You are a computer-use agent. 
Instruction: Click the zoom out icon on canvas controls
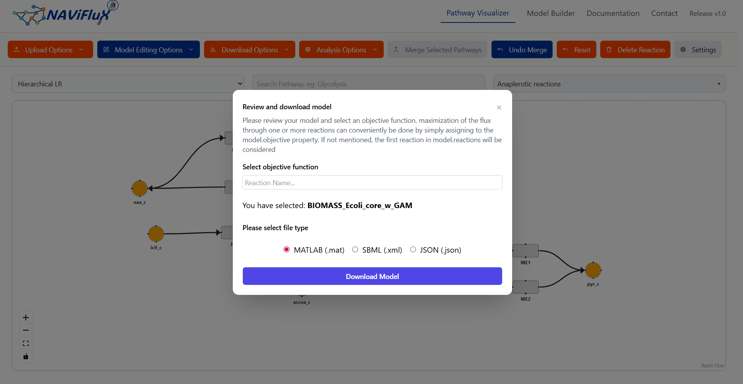point(26,330)
